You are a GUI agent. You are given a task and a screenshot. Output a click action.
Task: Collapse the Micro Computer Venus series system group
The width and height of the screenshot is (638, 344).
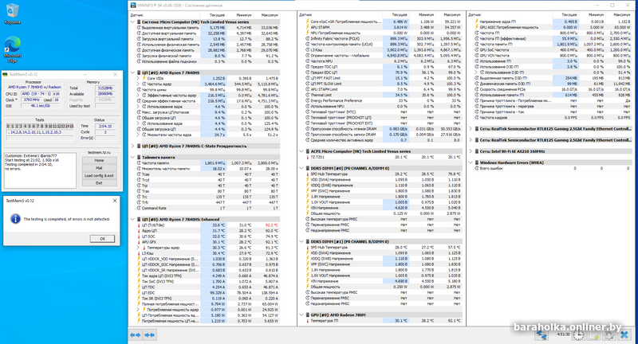132,22
